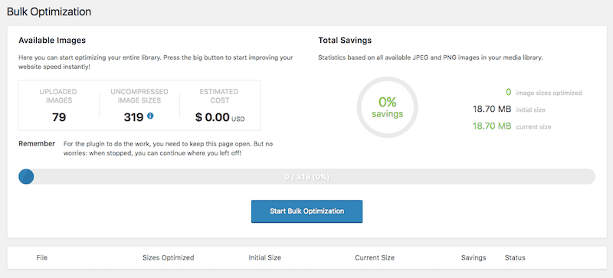Click the 18.70 MB initial size value
Image resolution: width=613 pixels, height=278 pixels.
pos(492,109)
